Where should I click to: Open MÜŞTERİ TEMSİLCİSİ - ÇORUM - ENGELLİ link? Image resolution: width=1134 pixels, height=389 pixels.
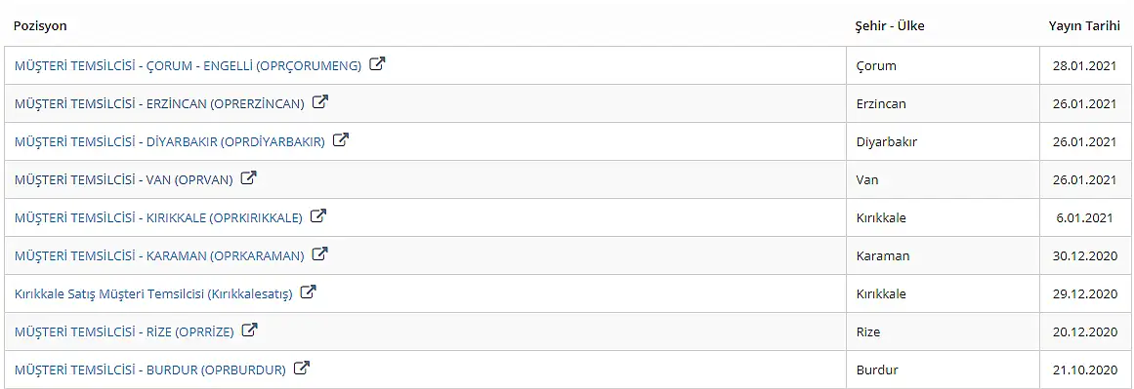(188, 65)
